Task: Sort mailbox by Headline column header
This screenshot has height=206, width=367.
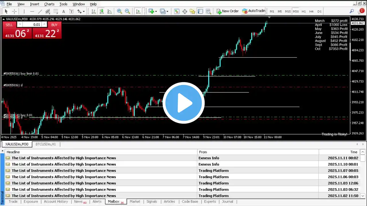Action: (101, 152)
